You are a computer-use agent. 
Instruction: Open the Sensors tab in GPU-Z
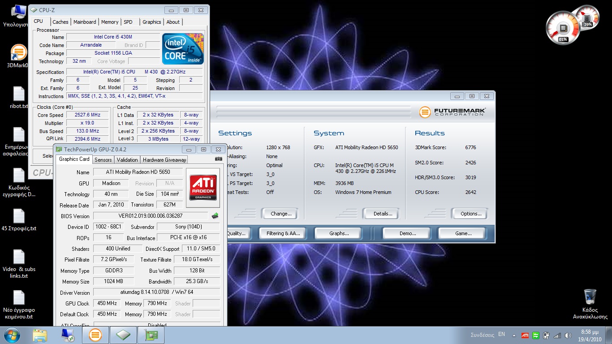coord(103,160)
